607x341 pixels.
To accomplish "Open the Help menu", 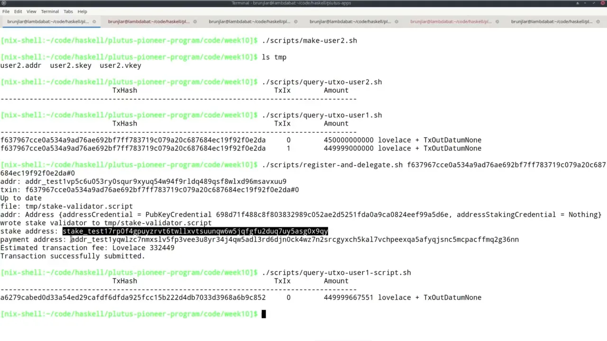I will [82, 11].
